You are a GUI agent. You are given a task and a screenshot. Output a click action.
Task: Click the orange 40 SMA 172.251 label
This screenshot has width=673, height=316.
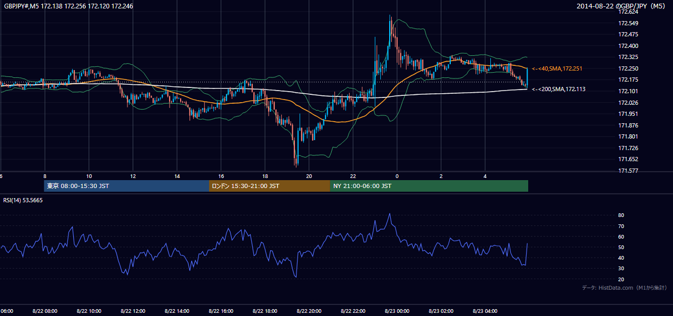(x=558, y=68)
